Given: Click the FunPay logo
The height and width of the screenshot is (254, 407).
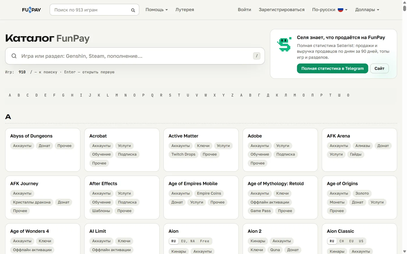Looking at the screenshot, I should point(31,10).
